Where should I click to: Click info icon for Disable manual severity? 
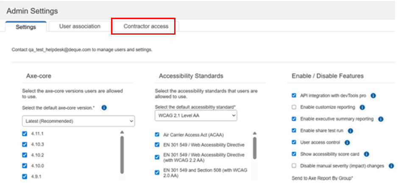pyautogui.click(x=391, y=166)
